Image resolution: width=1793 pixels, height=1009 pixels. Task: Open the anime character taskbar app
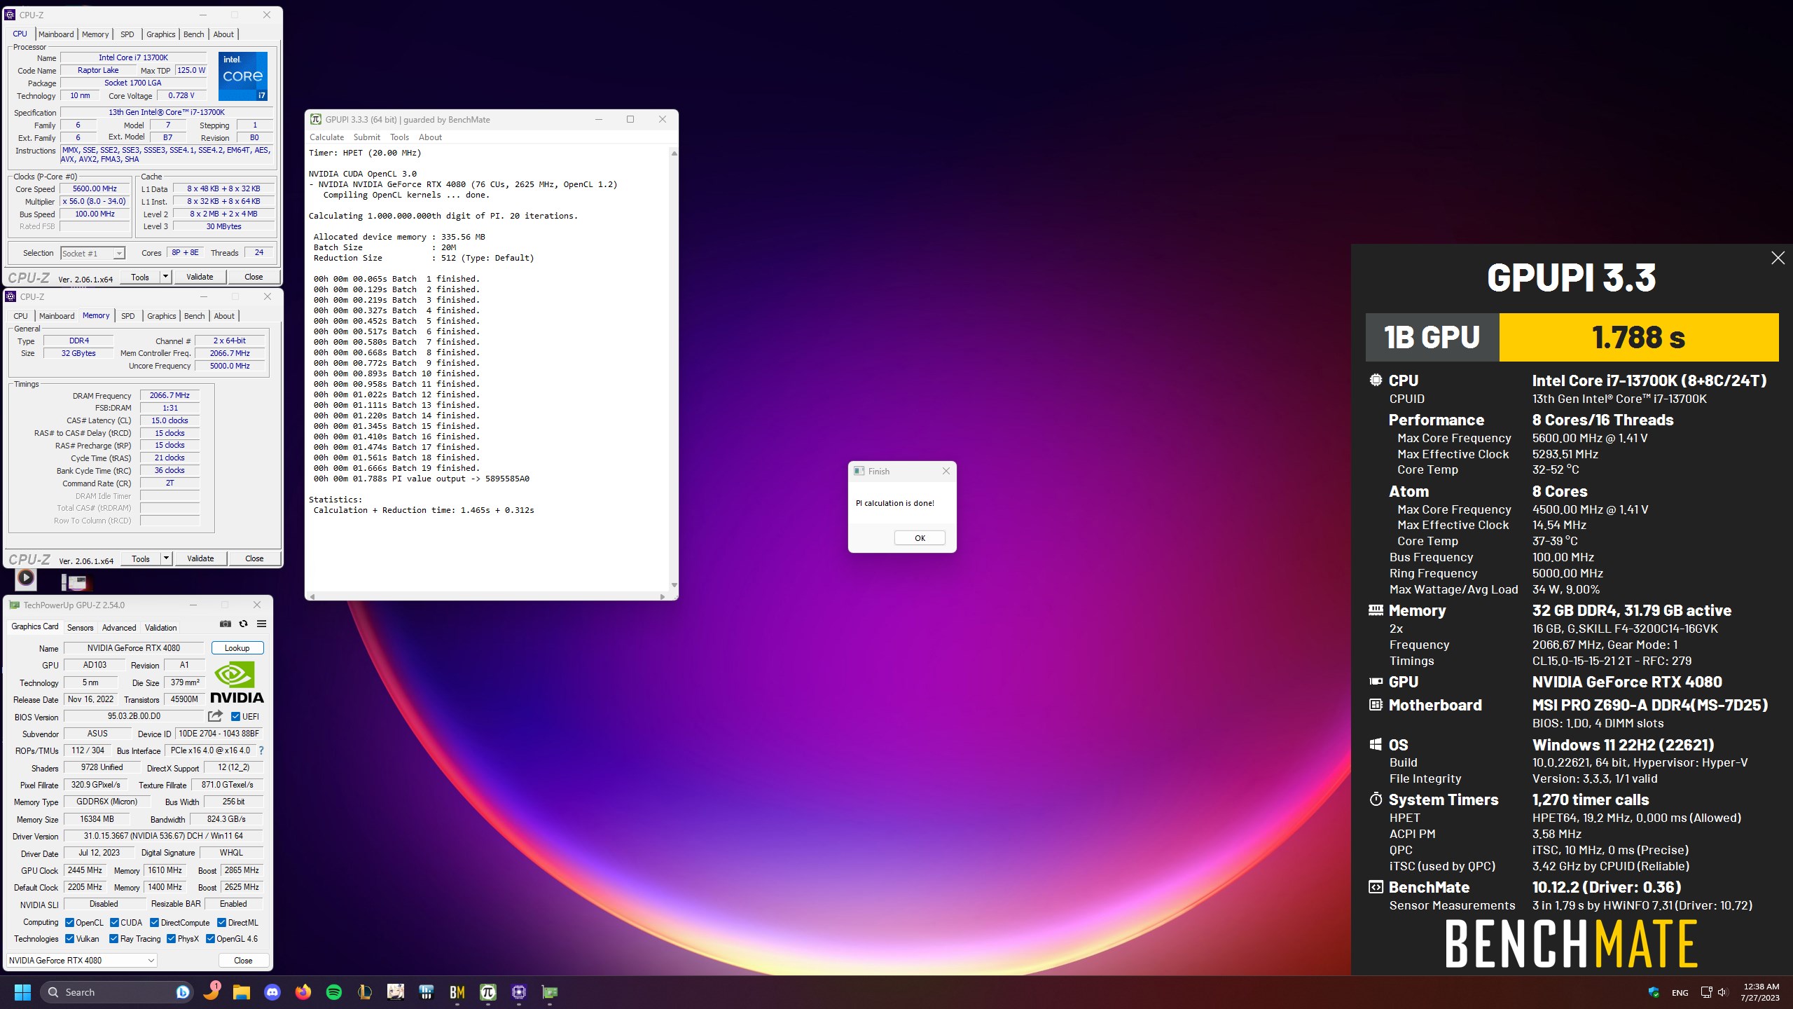click(x=396, y=992)
